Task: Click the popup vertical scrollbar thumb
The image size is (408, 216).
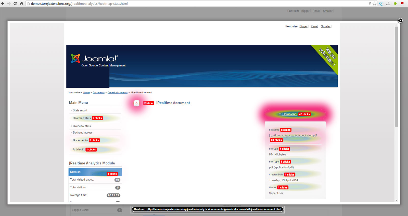Action: point(396,77)
